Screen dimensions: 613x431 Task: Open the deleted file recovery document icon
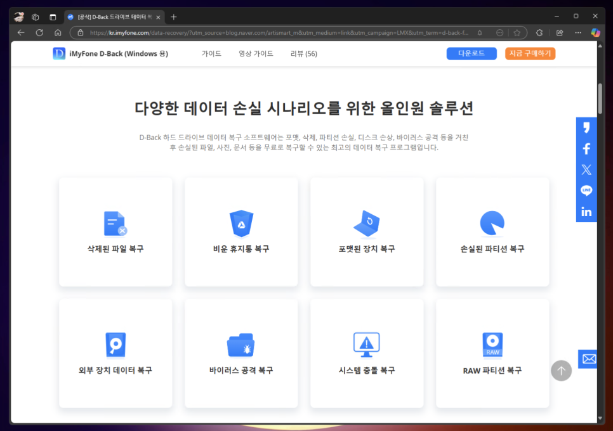click(x=115, y=224)
